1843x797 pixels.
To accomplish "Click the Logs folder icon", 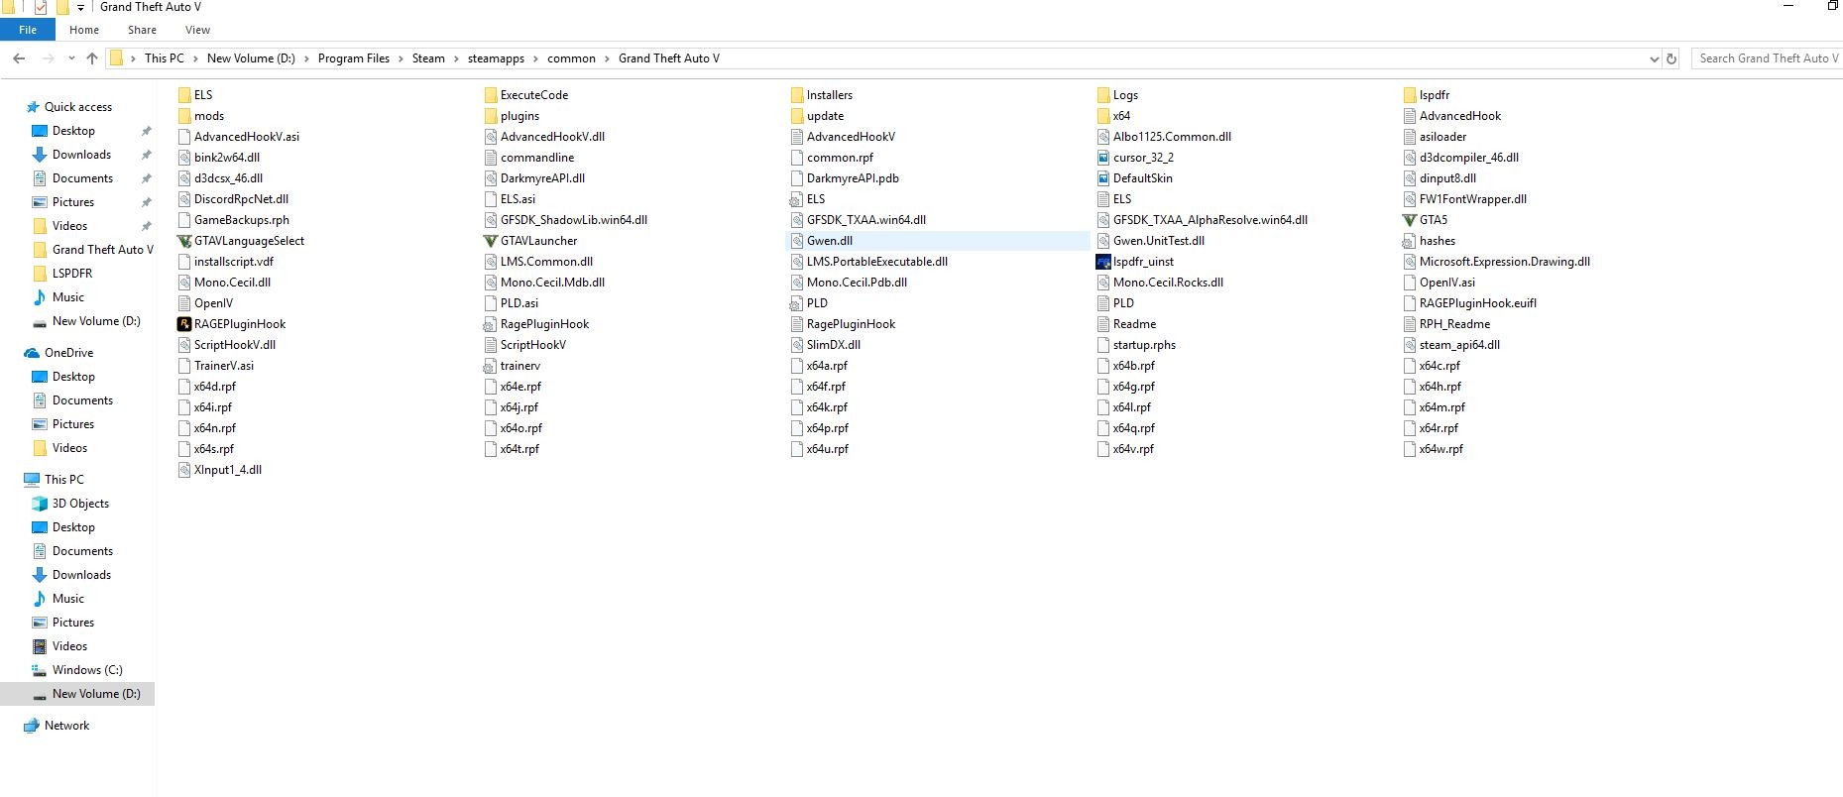I will [x=1102, y=95].
